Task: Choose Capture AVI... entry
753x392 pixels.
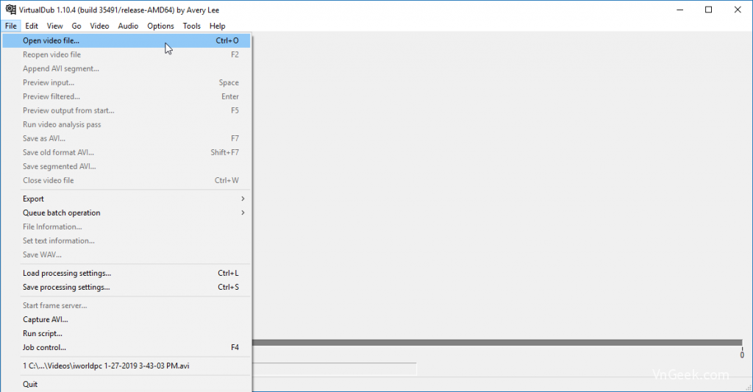Action: 126,319
